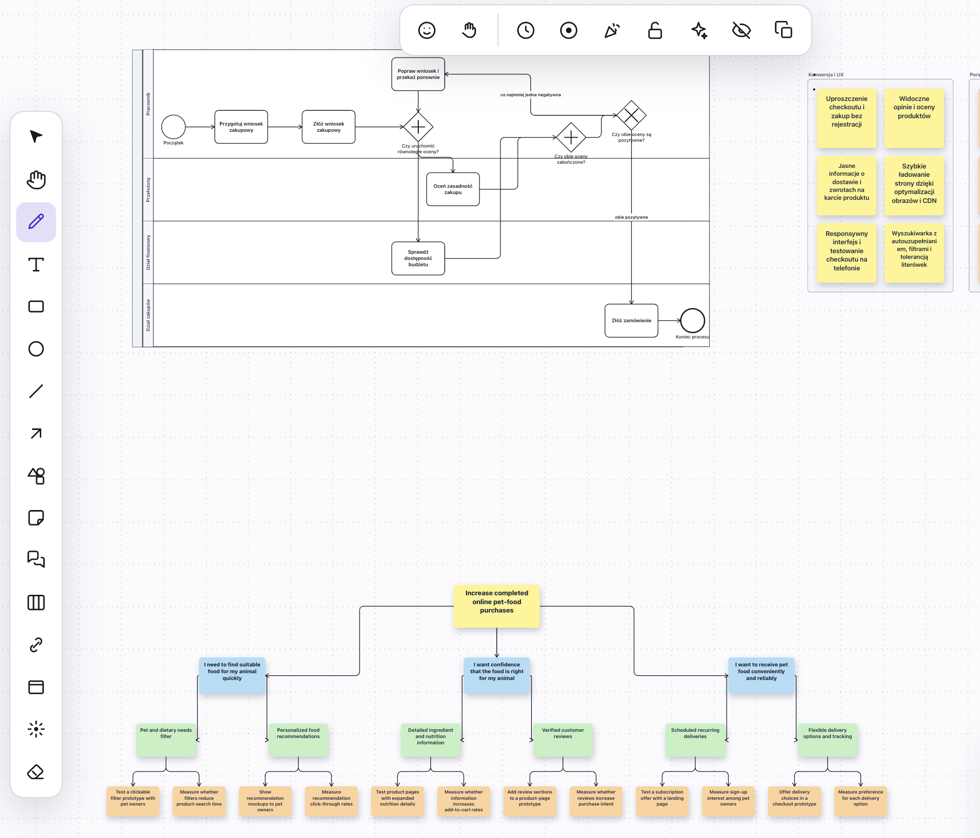980x838 pixels.
Task: Select the arrow pointer tool
Action: click(x=36, y=137)
